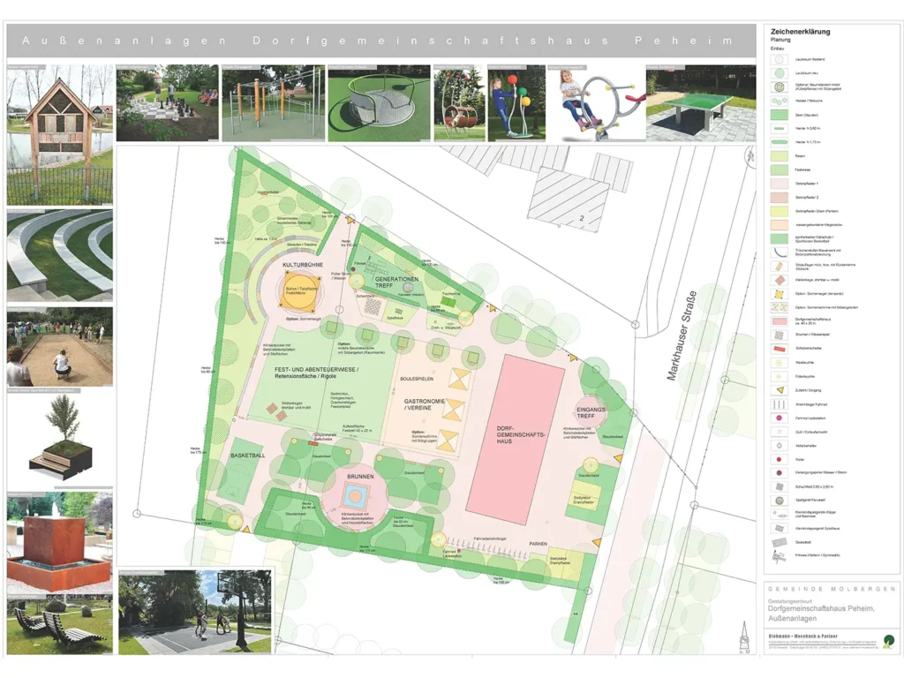This screenshot has height=678, width=904.
Task: Select the GASTRONOMIE / VEREINE plan label
Action: (x=424, y=404)
